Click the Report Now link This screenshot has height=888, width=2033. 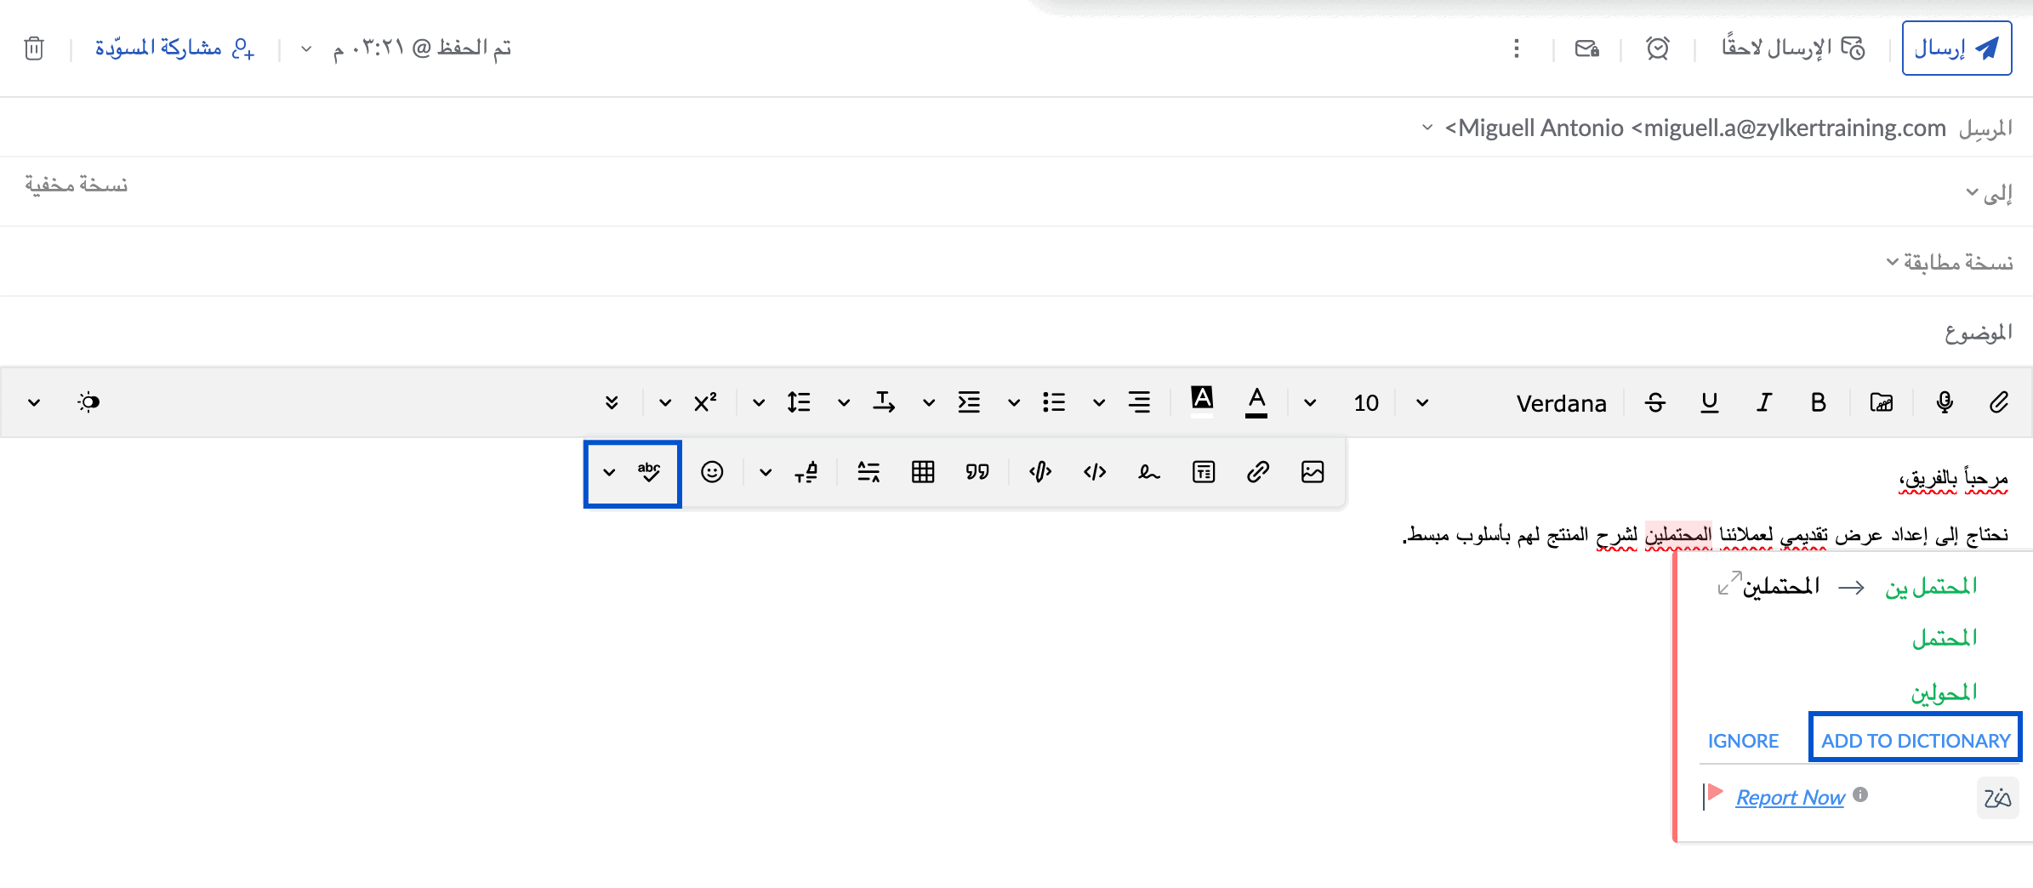point(1789,797)
